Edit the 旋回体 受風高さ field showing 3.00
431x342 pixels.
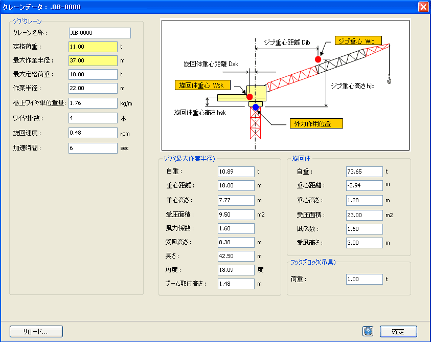point(365,243)
